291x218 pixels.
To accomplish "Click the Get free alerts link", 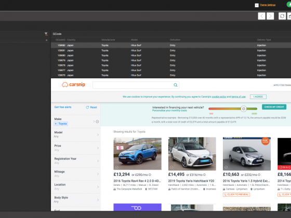I will tap(63, 107).
